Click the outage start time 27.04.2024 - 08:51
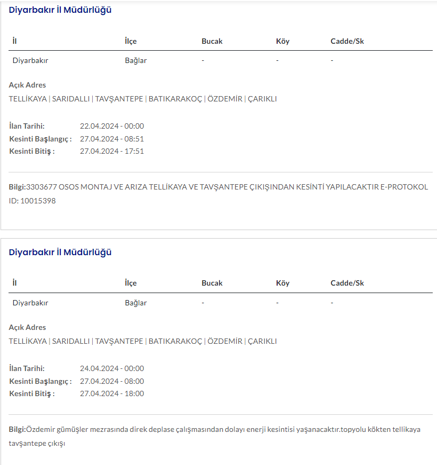The height and width of the screenshot is (465, 437). 112,139
